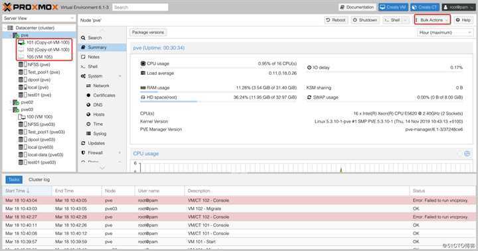
Task: Click the Search magnifier icon in node menu
Action: point(83,38)
